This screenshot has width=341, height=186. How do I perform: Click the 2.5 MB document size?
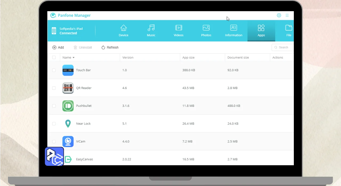[232, 141]
